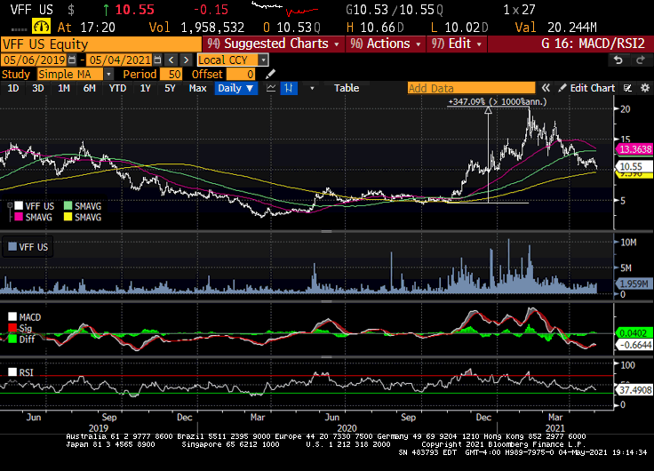Select the 3D range tab
This screenshot has width=654, height=471.
pos(38,88)
